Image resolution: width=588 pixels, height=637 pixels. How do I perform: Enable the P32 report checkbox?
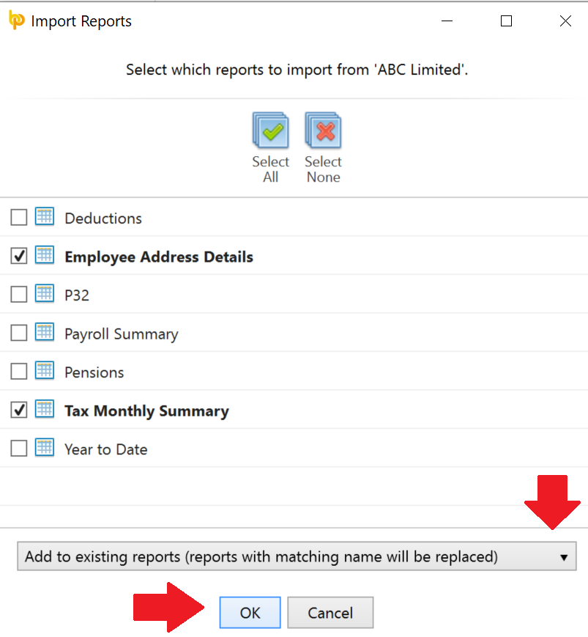click(18, 294)
